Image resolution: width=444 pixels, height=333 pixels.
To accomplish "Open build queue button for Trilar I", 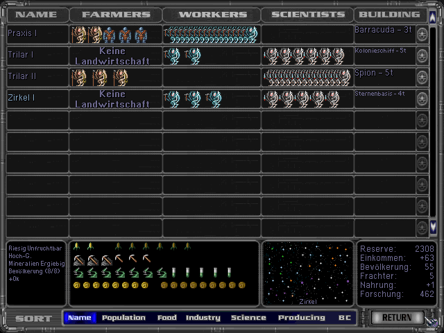I will tap(422, 56).
